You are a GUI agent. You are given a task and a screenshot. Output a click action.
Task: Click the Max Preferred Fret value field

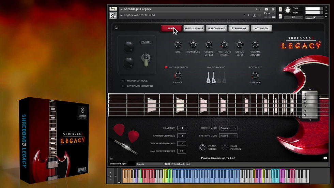coord(182,151)
